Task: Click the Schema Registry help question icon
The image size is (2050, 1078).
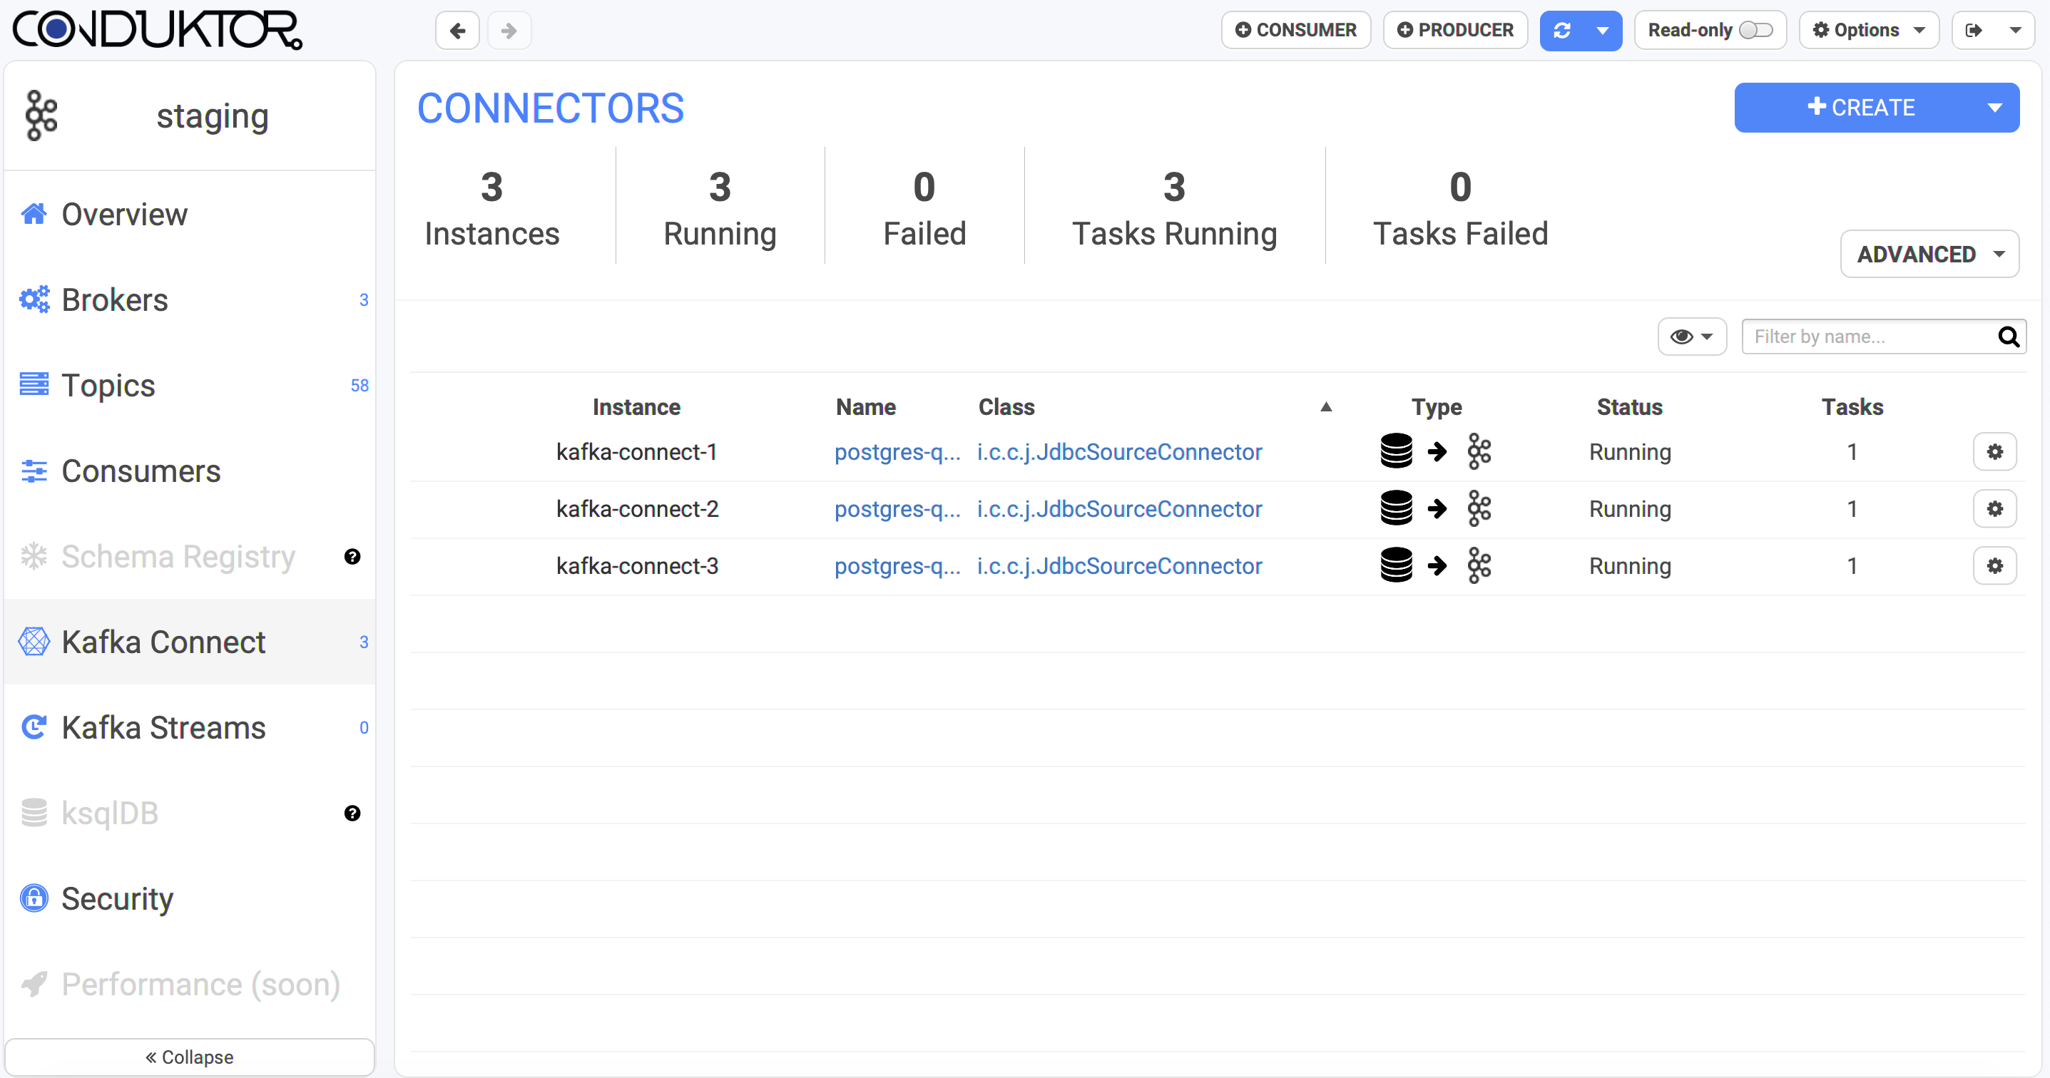Action: tap(352, 557)
